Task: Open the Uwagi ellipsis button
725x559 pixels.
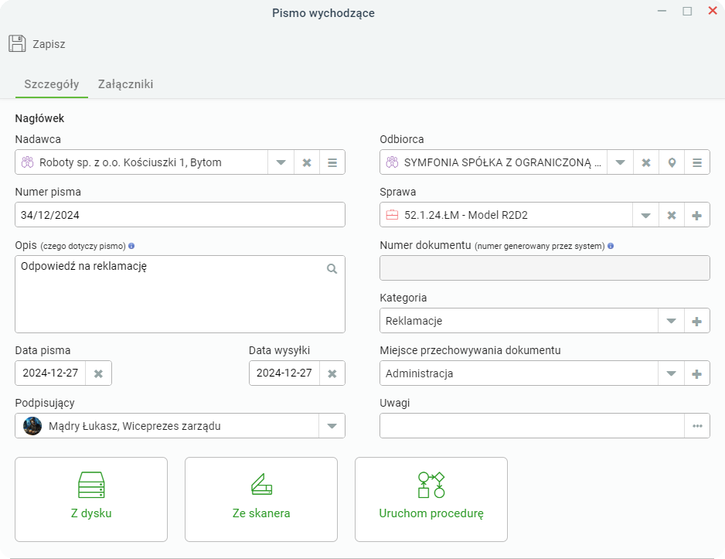Action: pyautogui.click(x=697, y=426)
